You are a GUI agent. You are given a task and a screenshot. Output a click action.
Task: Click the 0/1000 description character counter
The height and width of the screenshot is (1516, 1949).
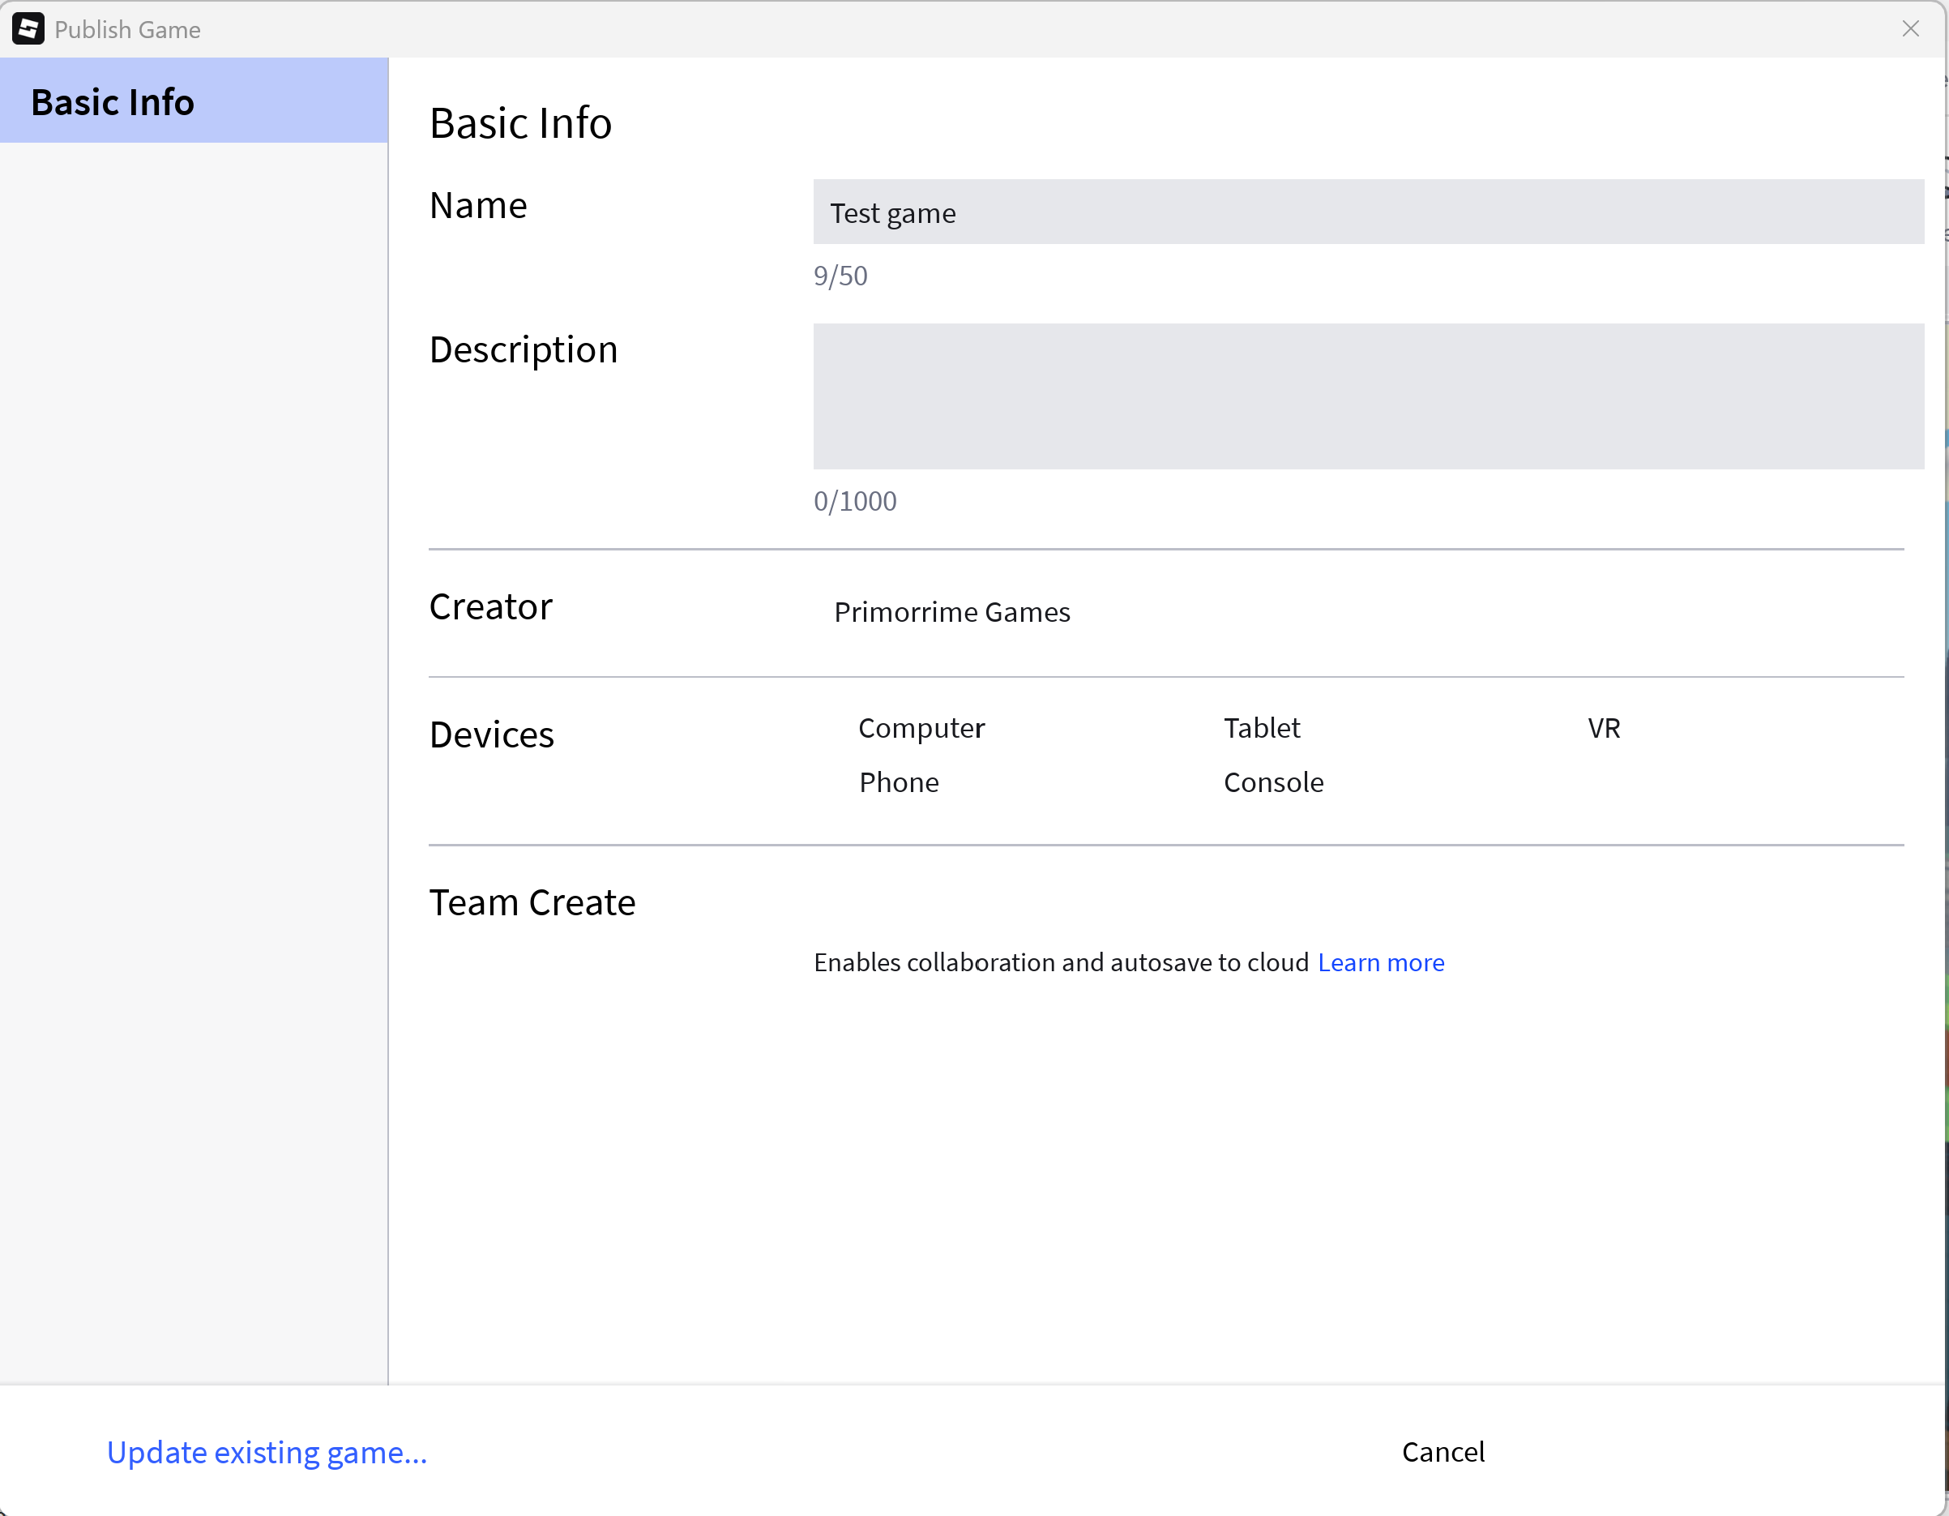click(x=854, y=501)
